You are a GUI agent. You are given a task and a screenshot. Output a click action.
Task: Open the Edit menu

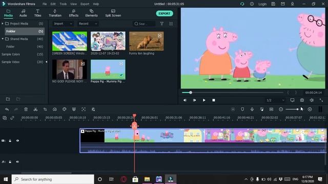coord(53,4)
